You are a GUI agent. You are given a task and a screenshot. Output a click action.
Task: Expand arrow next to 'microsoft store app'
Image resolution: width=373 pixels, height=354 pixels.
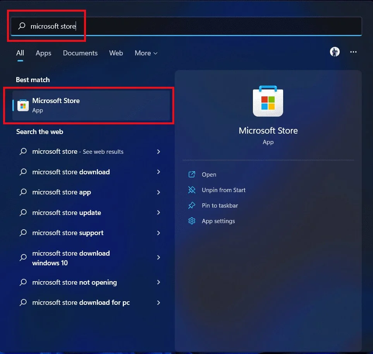click(x=159, y=192)
